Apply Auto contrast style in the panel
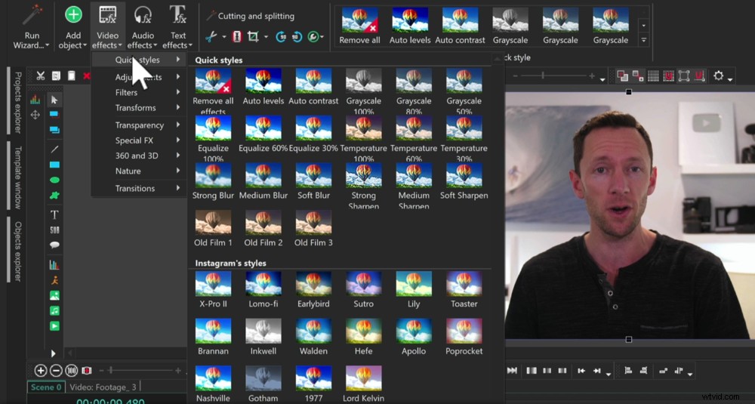The image size is (755, 404). click(313, 87)
